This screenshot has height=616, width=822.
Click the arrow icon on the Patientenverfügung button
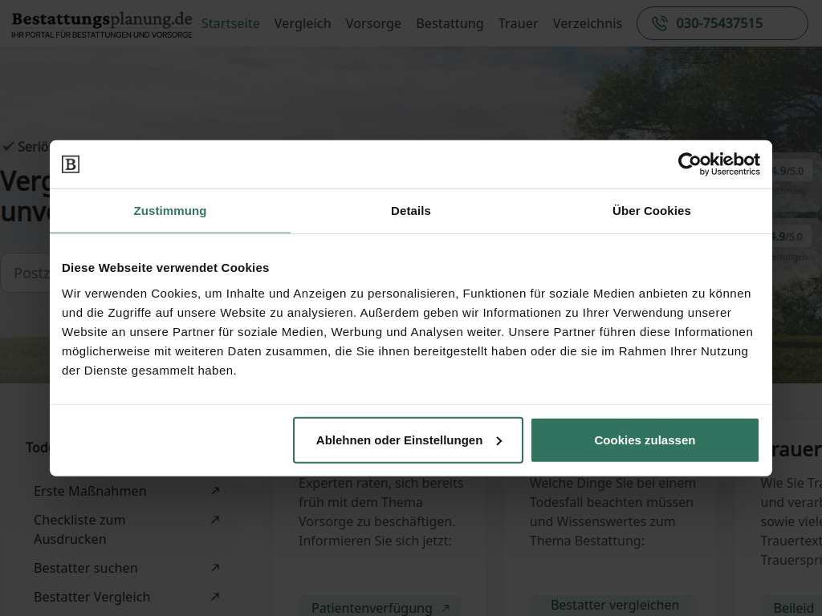click(446, 608)
